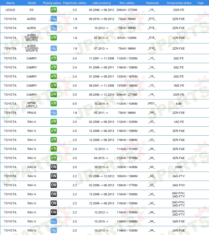
Task: Click the petrol icon in the CAMRY 1MZ-FE row
Action: [x=54, y=86]
